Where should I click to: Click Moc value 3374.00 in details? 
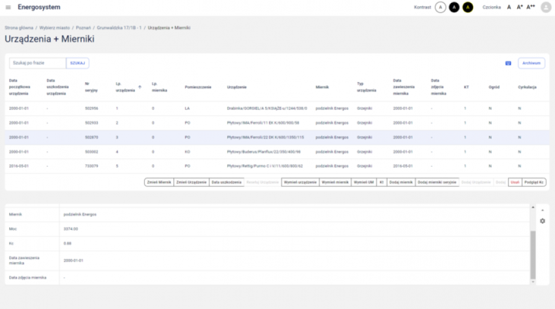[x=71, y=229]
